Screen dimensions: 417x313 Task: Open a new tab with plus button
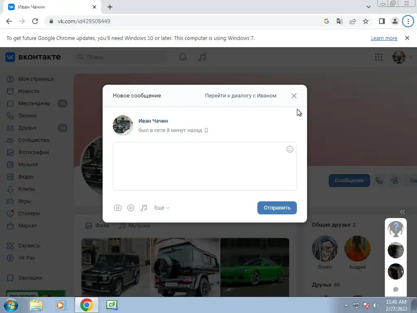point(110,7)
